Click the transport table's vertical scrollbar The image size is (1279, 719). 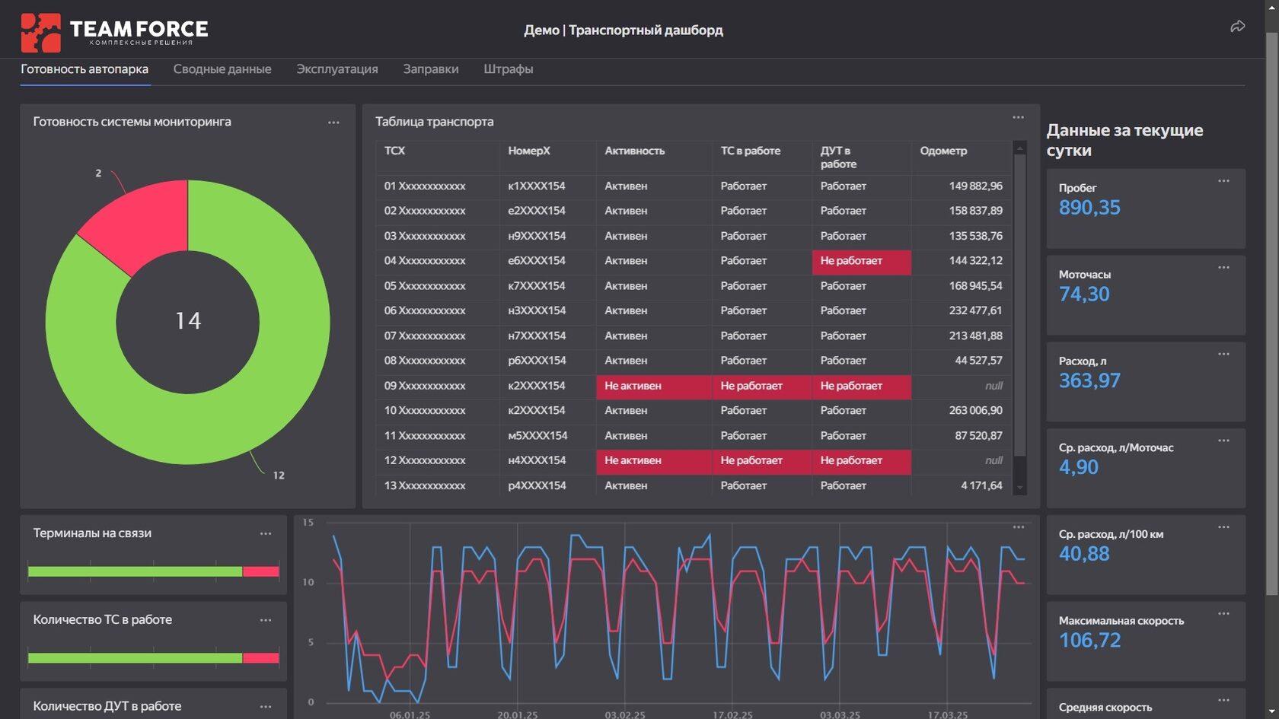click(x=1020, y=304)
